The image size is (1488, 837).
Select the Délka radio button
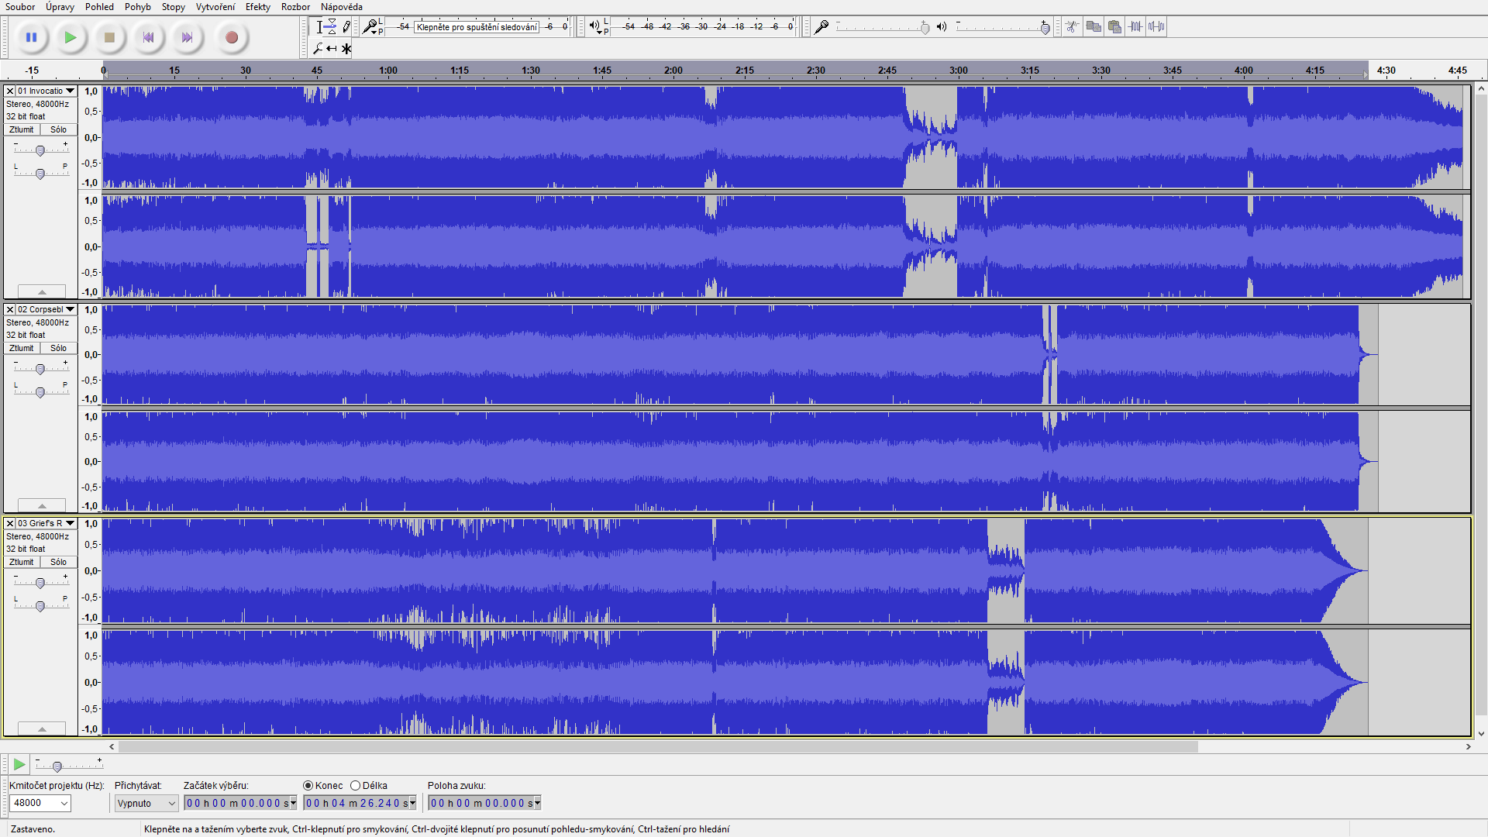pyautogui.click(x=356, y=786)
